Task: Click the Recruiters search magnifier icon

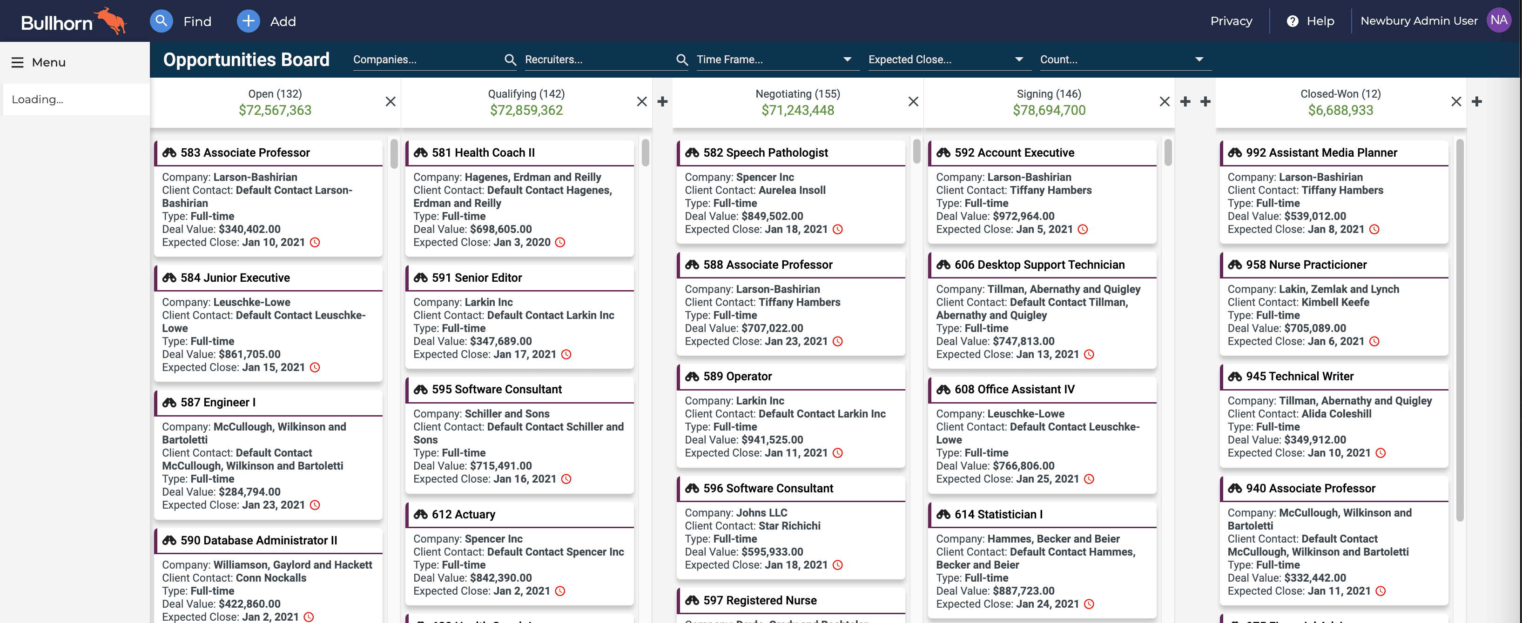Action: 682,60
